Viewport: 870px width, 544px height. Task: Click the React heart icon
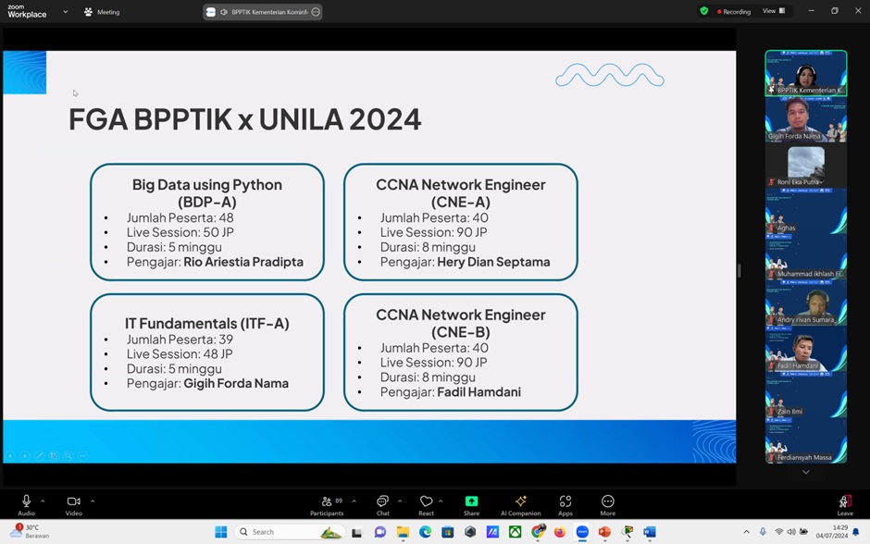426,504
